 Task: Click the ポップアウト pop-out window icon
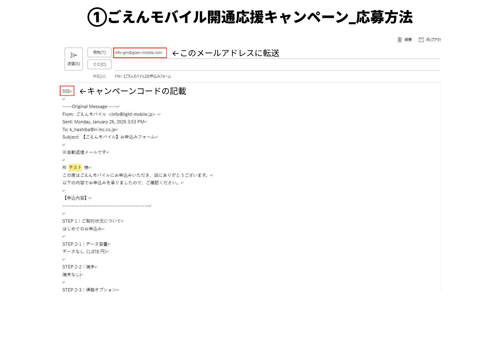tap(421, 40)
